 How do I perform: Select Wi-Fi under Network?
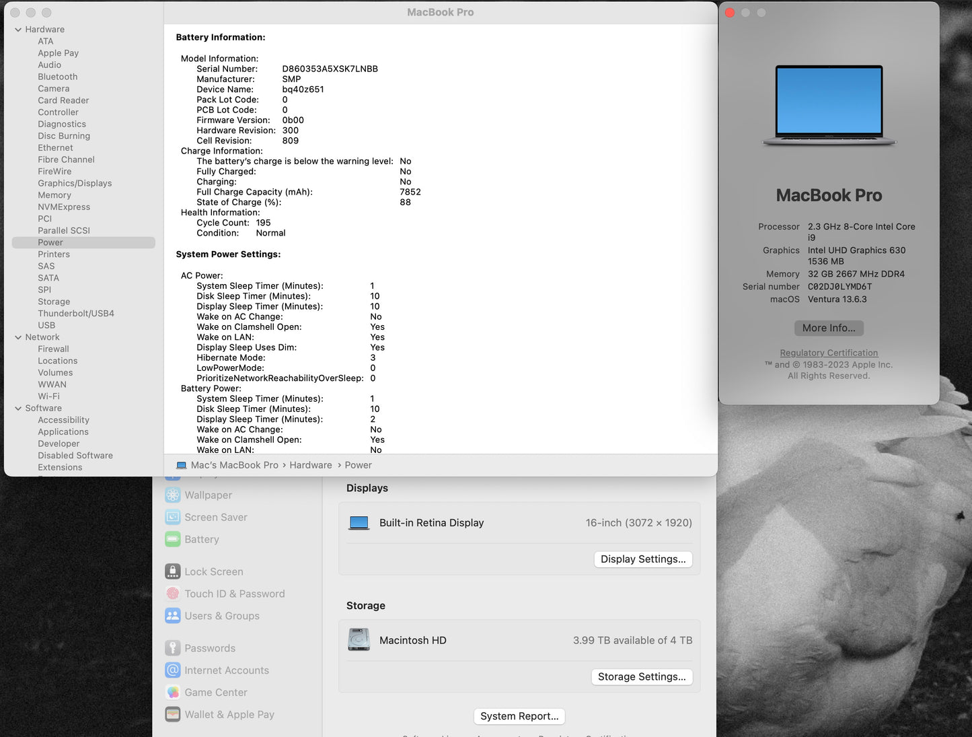point(48,396)
